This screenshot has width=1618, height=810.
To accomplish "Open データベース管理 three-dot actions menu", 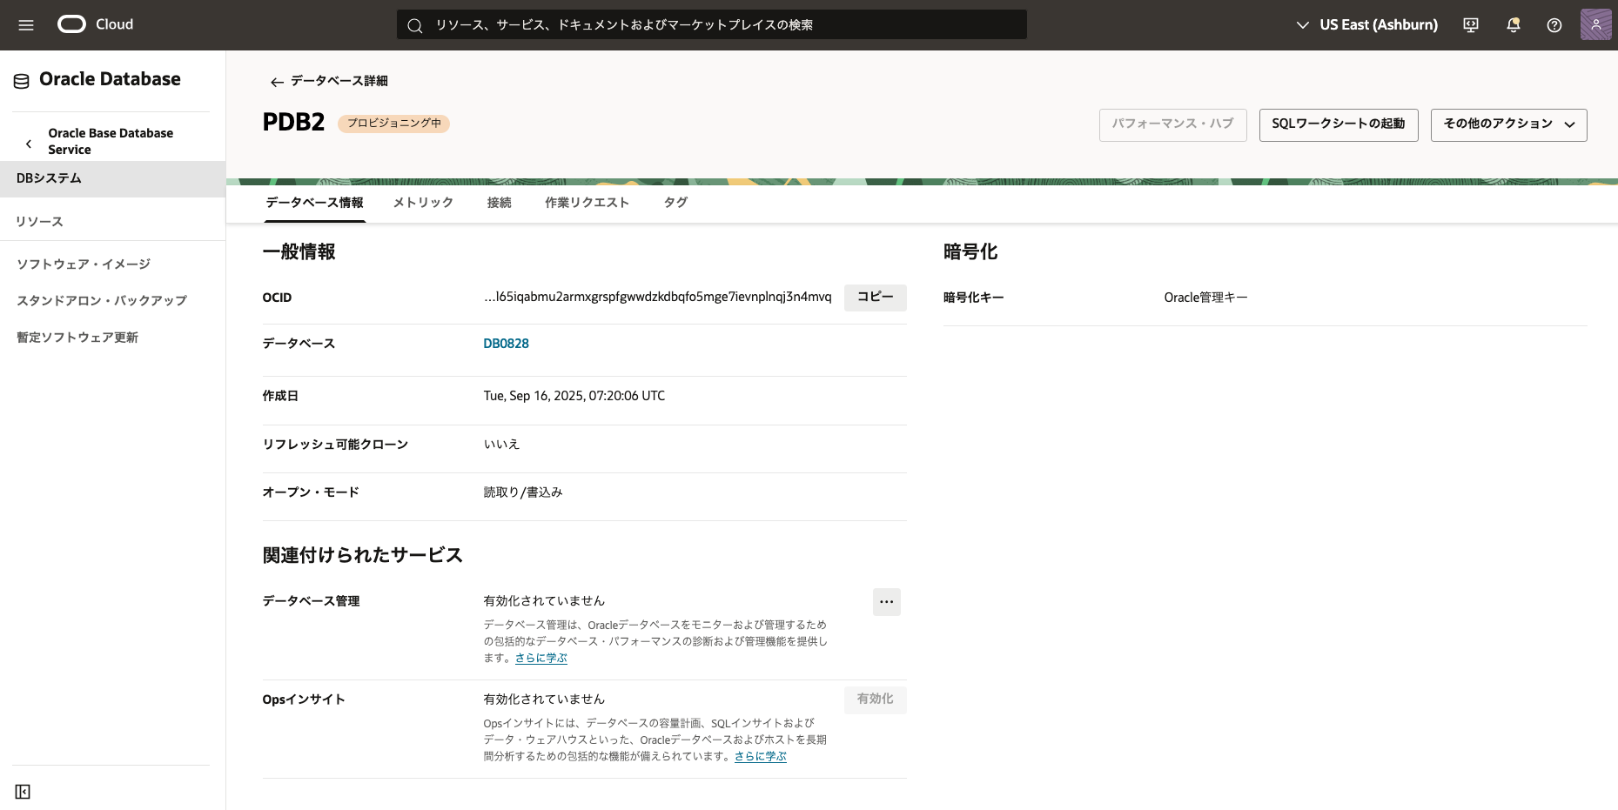I will click(886, 602).
